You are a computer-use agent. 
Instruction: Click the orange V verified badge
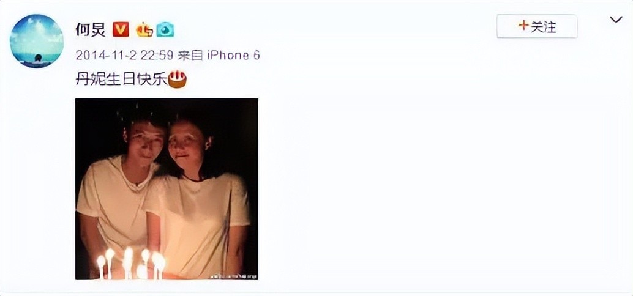(x=121, y=30)
